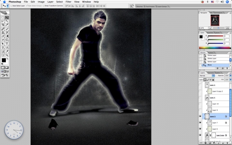Select the Zoom tool

pos(7,55)
